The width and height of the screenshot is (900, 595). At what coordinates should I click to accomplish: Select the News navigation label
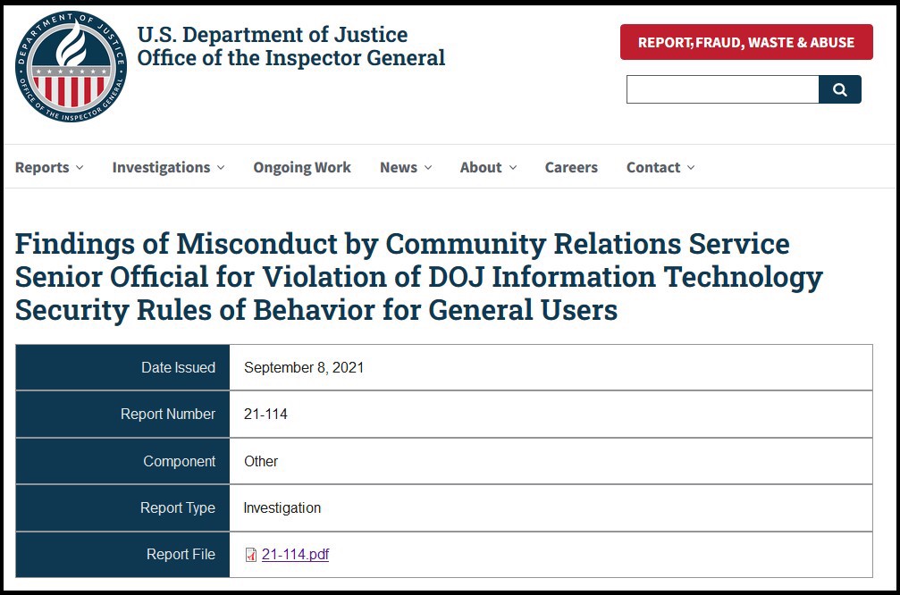(x=399, y=168)
